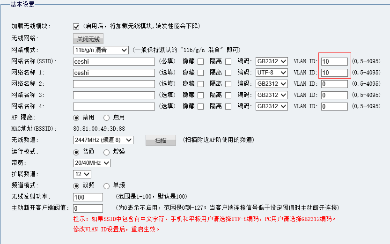Image resolution: width=390 pixels, height=244 pixels.
Task: Check 隔离 checkbox for main SSID row
Action: [x=228, y=61]
